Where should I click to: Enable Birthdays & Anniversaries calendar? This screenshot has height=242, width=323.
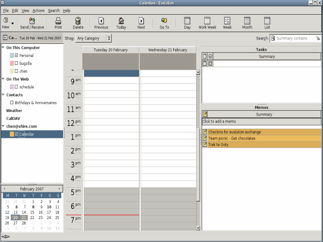pos(12,103)
